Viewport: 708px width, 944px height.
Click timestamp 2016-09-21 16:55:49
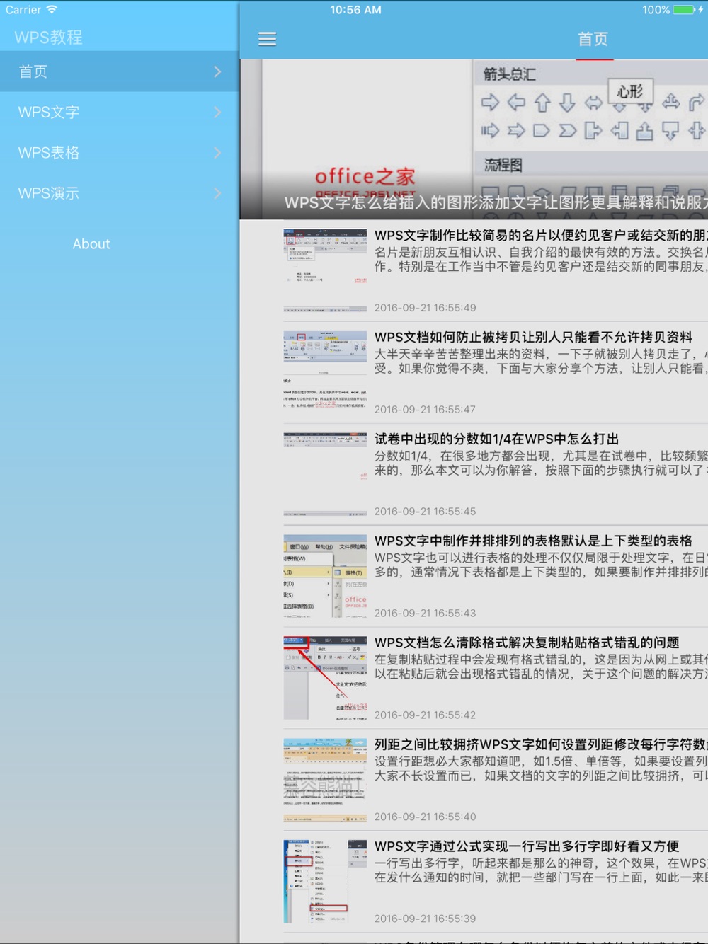pyautogui.click(x=425, y=308)
